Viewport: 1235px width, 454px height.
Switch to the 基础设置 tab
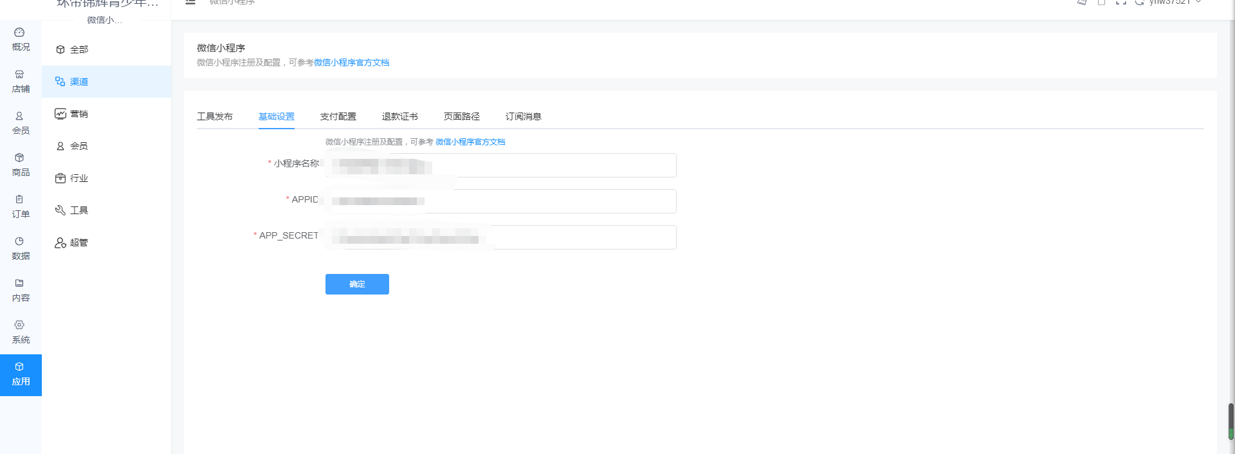[x=277, y=116]
